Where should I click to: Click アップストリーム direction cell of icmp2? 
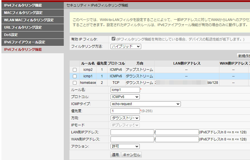point(140,70)
